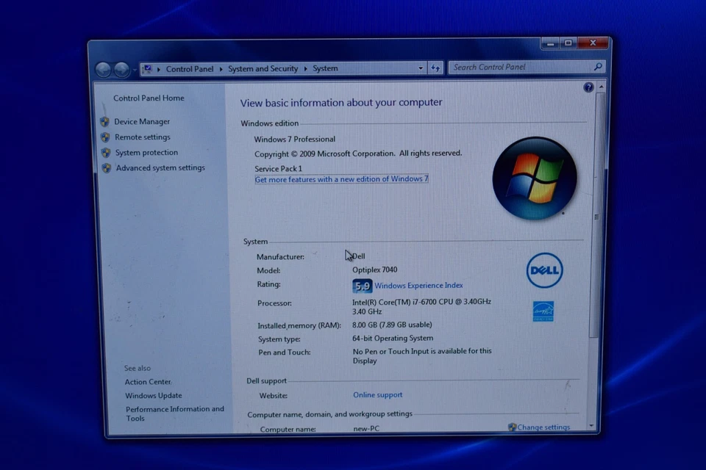Open Device Manager

142,121
